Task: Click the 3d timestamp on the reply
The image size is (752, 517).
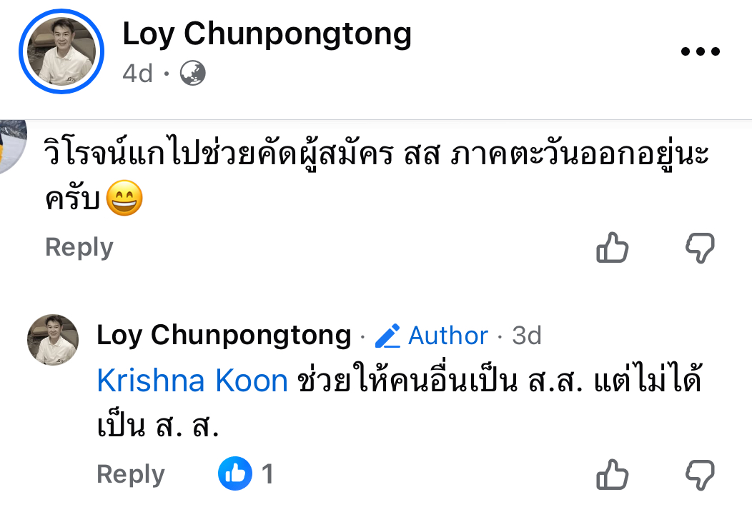Action: (x=528, y=335)
